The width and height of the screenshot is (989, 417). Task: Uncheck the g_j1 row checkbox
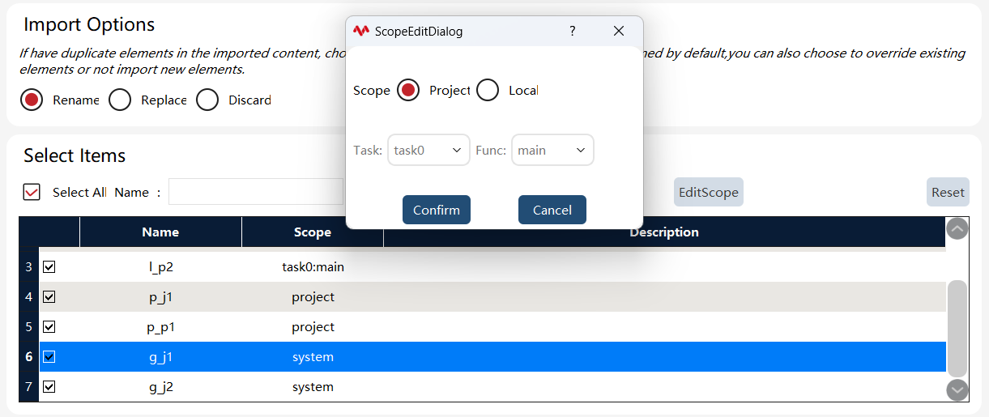(49, 356)
